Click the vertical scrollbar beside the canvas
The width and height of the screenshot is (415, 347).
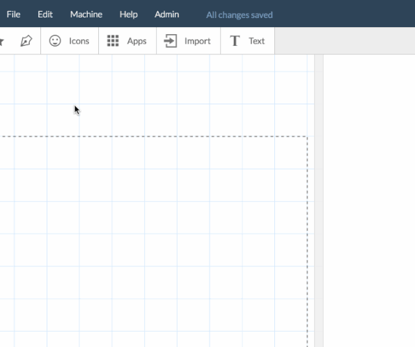click(x=319, y=201)
